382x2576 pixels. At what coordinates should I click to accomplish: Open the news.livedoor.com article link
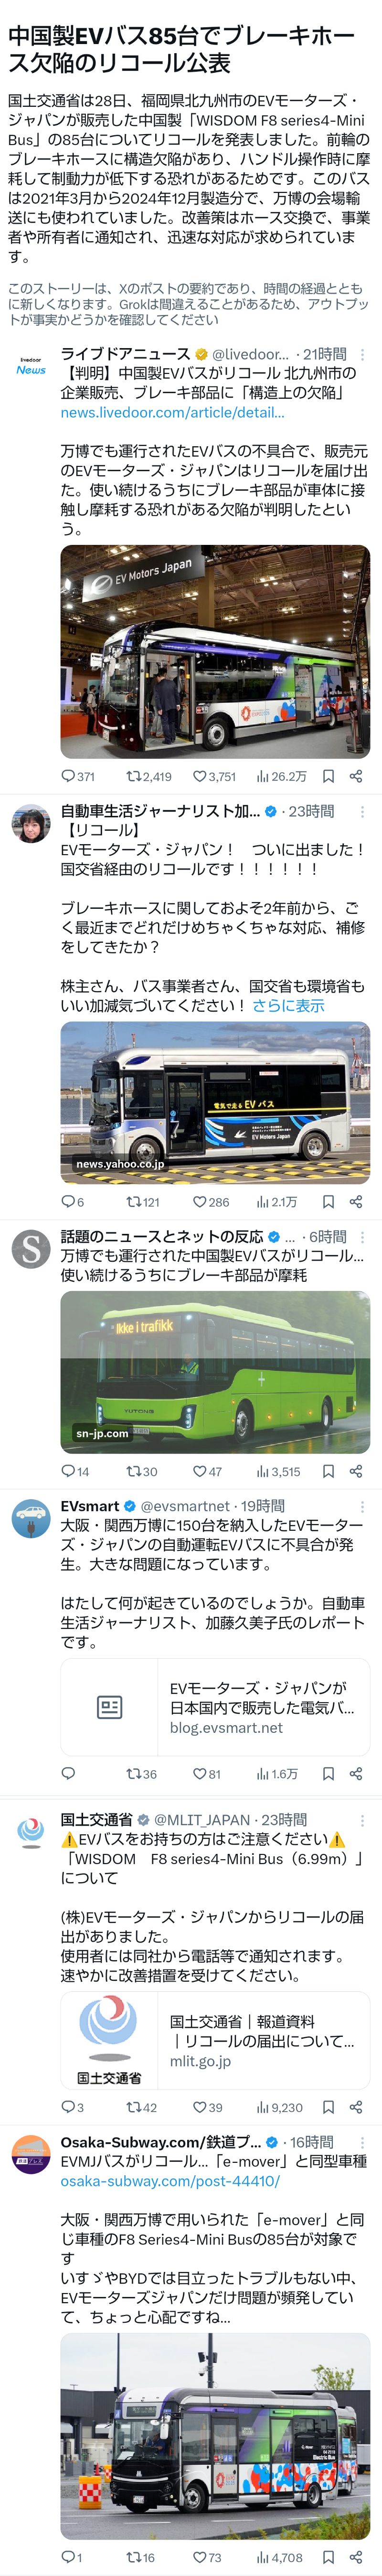(172, 412)
